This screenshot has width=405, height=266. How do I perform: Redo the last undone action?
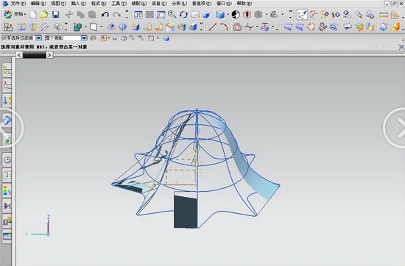tap(117, 15)
